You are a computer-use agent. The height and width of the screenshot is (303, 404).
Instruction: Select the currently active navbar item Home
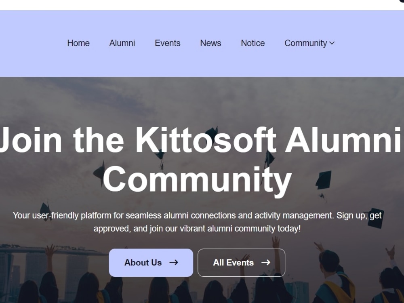78,43
